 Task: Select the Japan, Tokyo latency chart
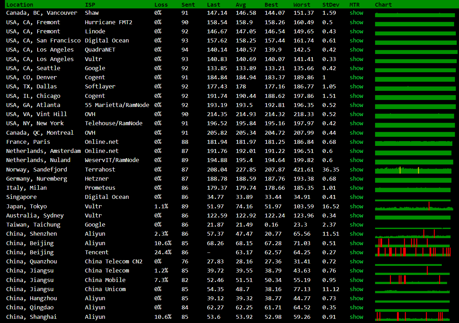(x=413, y=206)
